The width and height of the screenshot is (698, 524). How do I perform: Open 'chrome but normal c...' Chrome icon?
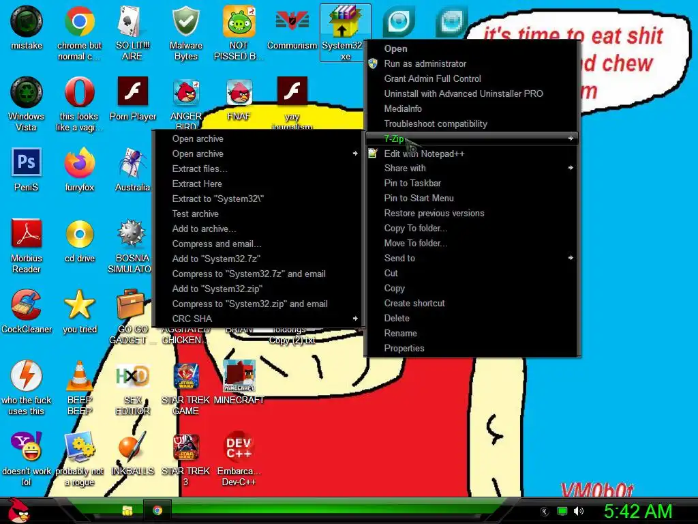[x=79, y=21]
